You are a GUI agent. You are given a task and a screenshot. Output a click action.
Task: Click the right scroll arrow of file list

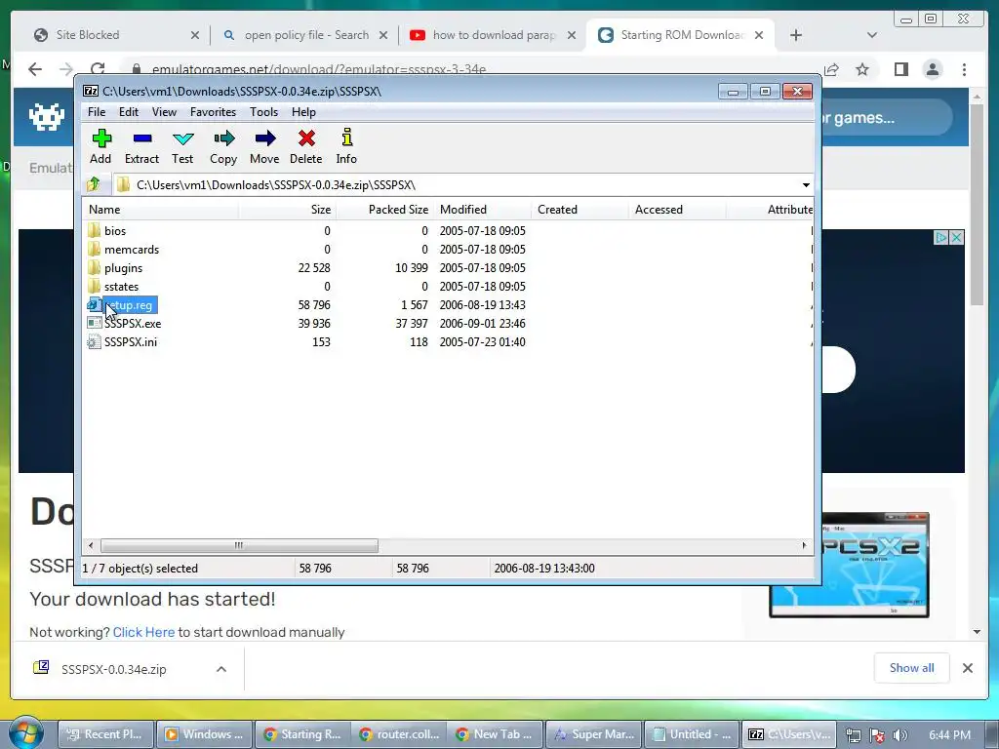click(804, 546)
